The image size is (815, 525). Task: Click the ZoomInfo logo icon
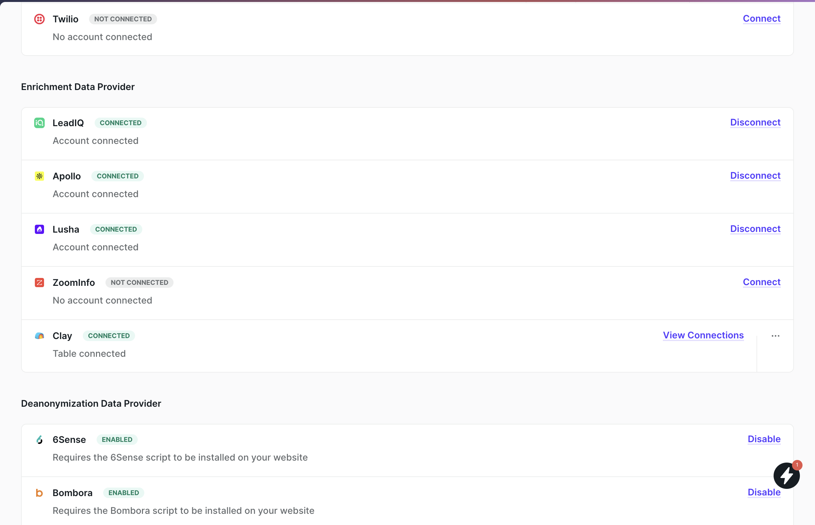(x=39, y=282)
